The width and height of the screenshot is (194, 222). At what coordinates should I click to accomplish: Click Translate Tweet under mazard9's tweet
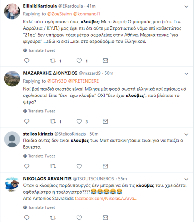point(41,111)
